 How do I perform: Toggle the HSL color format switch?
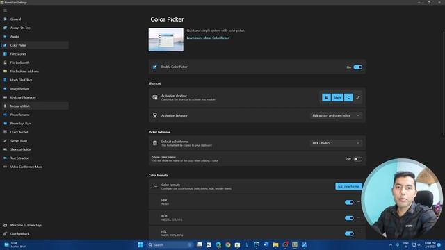[349, 233]
